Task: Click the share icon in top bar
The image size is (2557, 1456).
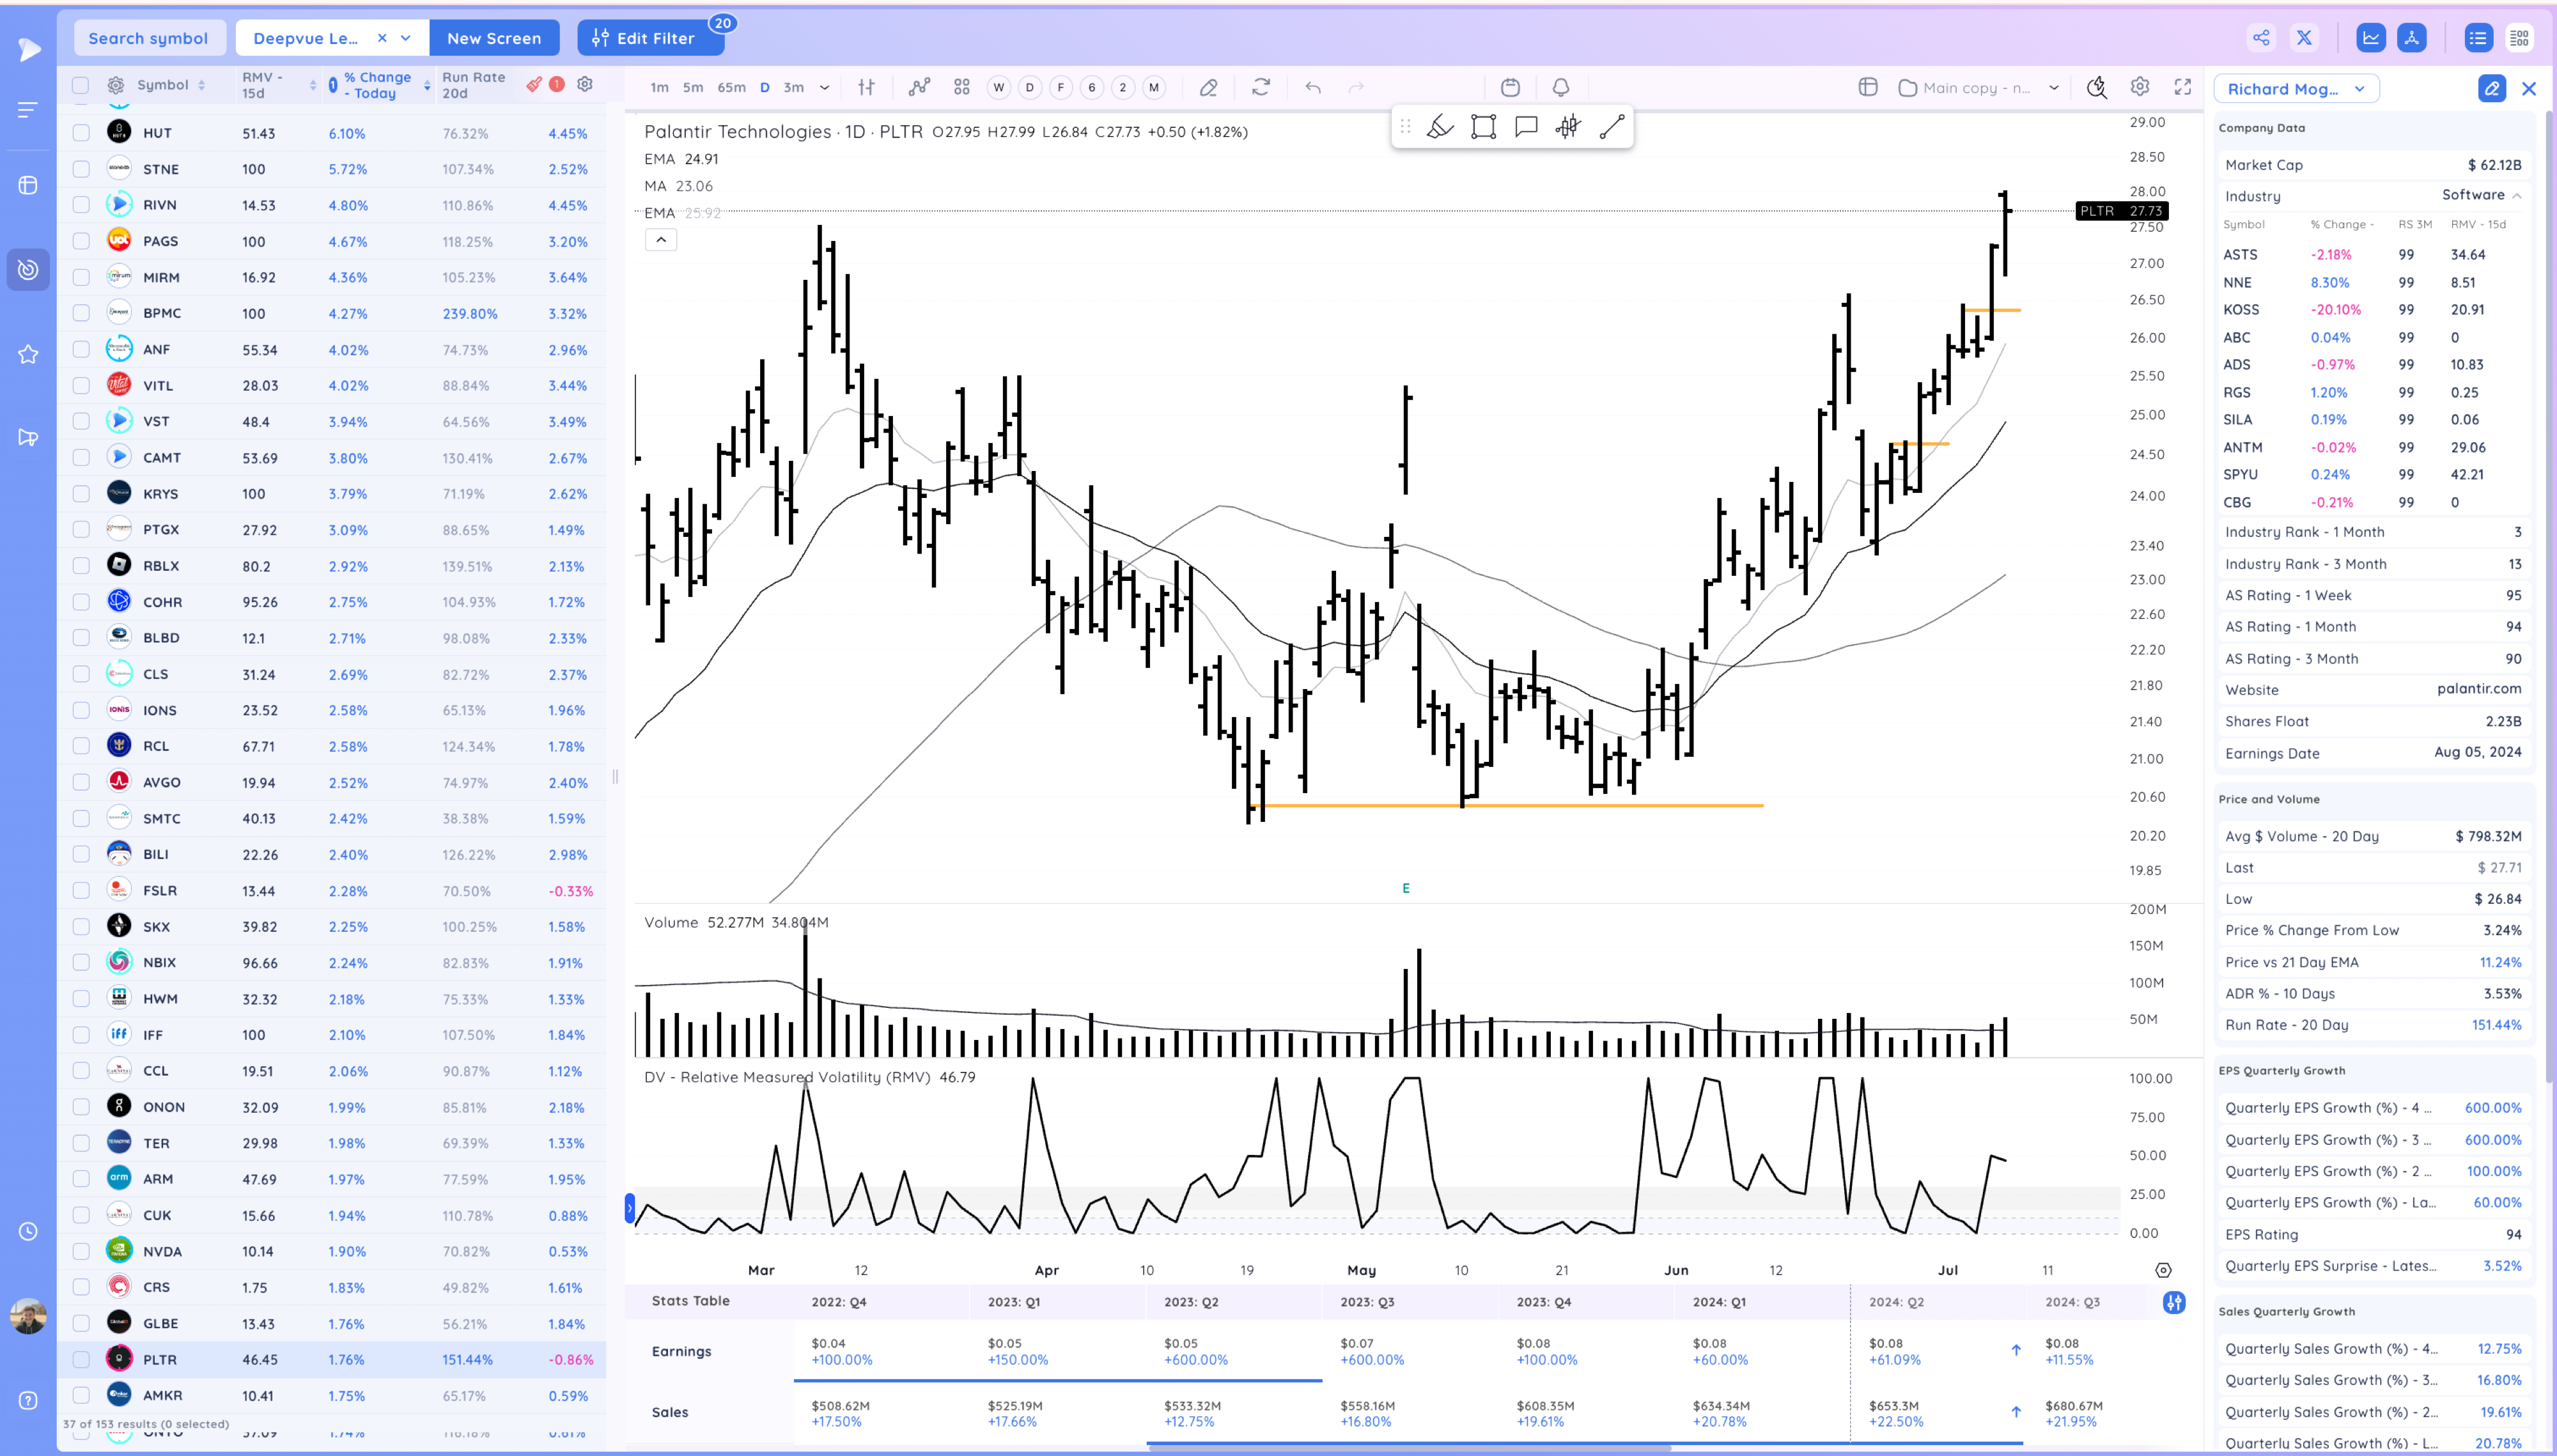Action: tap(2261, 38)
